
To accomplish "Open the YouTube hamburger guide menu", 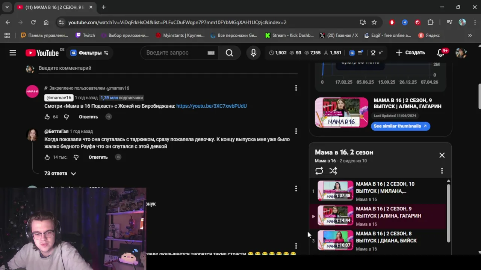I will coord(13,53).
